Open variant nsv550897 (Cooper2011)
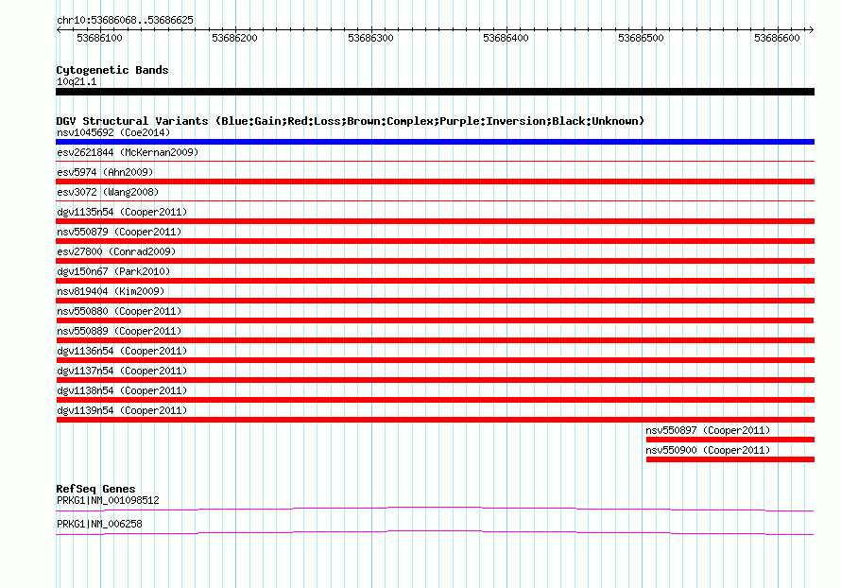The width and height of the screenshot is (841, 588). coord(708,430)
